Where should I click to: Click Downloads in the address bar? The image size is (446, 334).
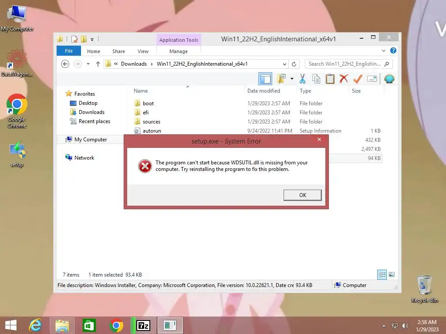click(x=134, y=64)
